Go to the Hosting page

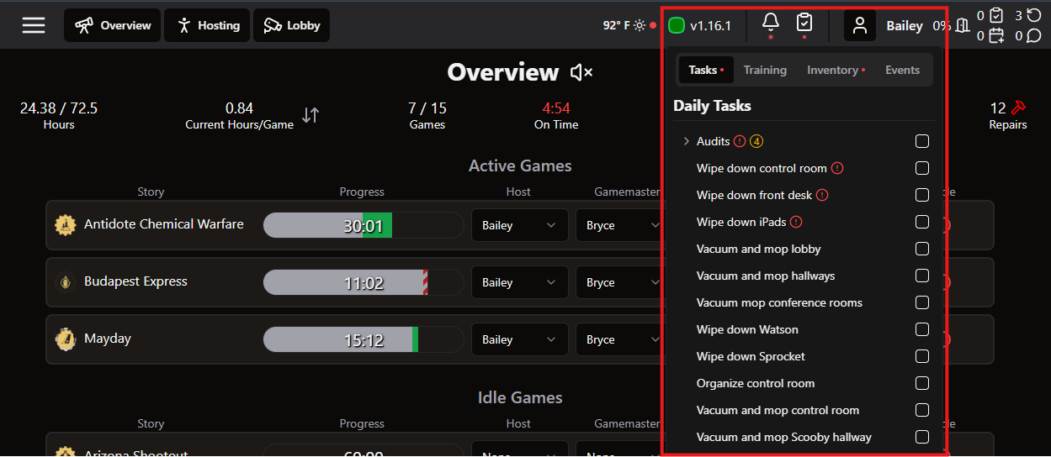(207, 25)
